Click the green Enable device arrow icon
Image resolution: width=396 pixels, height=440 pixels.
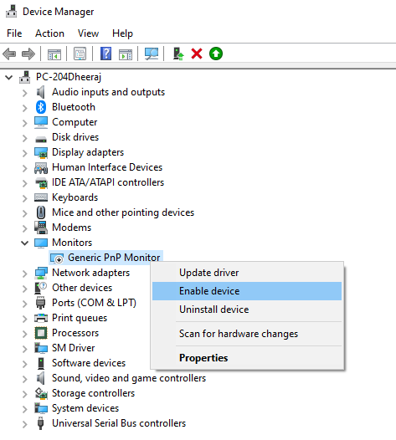point(216,54)
